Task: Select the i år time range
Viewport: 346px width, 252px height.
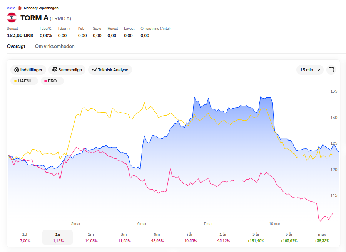Action: (x=190, y=237)
